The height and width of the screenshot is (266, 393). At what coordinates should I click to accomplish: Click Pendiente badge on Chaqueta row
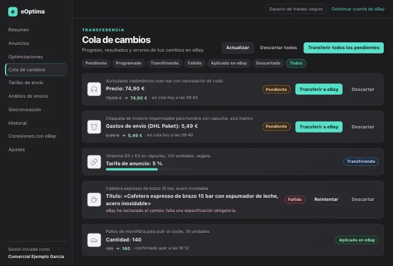coord(276,127)
